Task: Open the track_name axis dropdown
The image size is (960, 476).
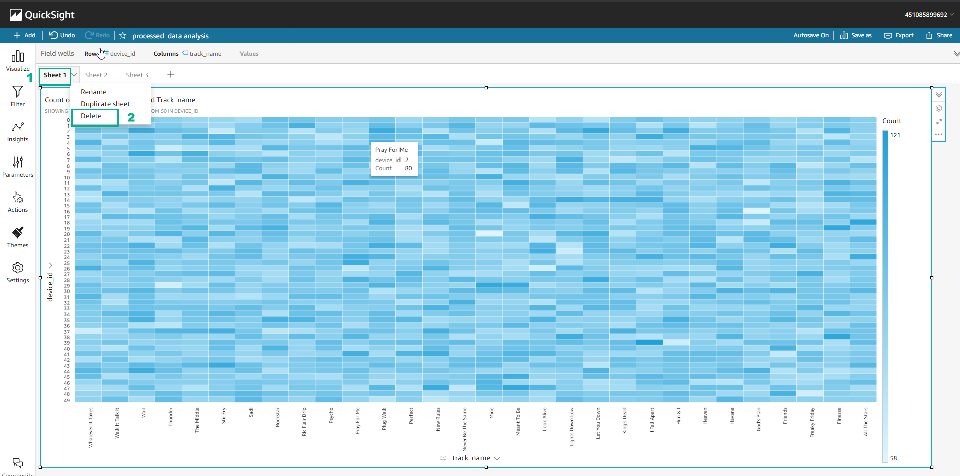Action: 497,458
